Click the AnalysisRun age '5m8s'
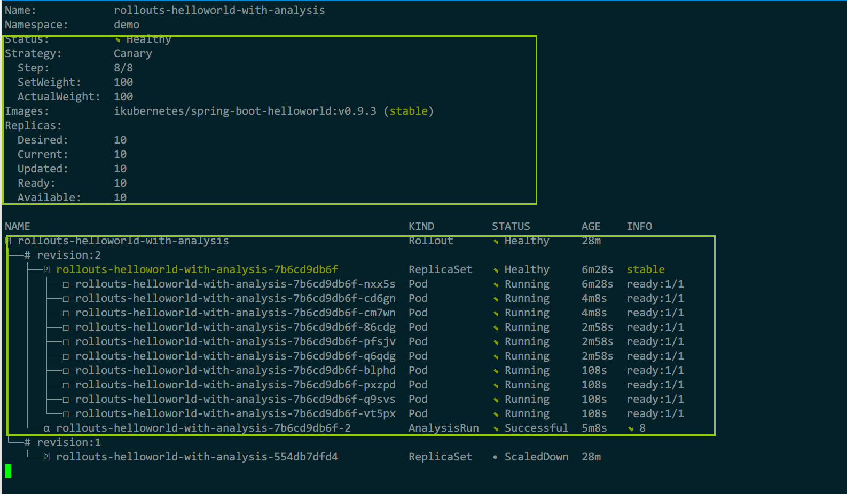Image resolution: width=847 pixels, height=494 pixels. click(594, 428)
